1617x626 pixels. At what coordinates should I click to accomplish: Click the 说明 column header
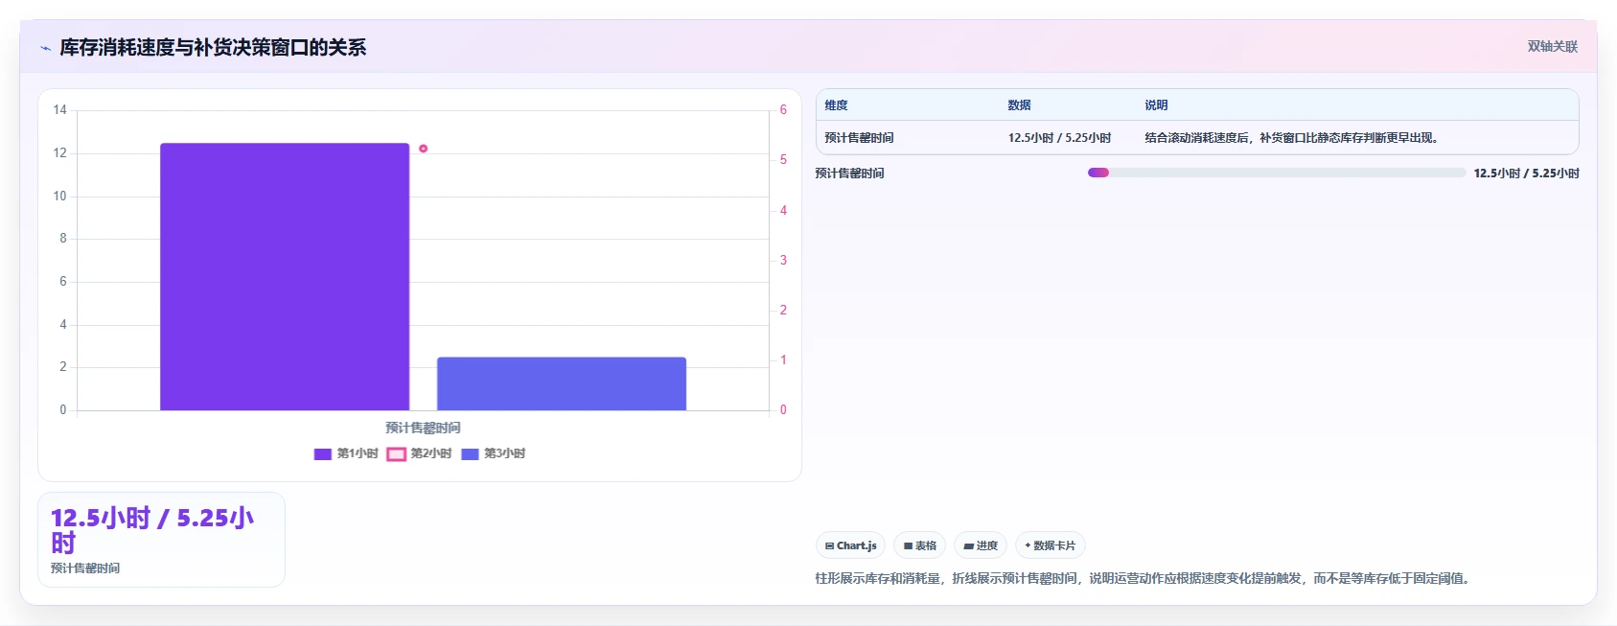coord(1156,105)
